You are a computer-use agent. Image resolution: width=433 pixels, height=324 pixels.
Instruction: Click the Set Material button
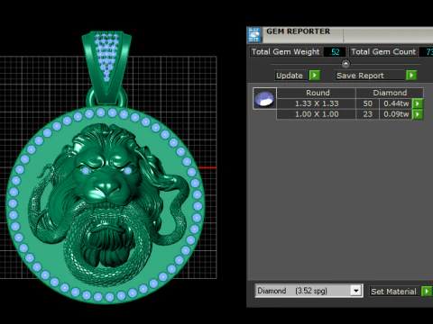394,292
